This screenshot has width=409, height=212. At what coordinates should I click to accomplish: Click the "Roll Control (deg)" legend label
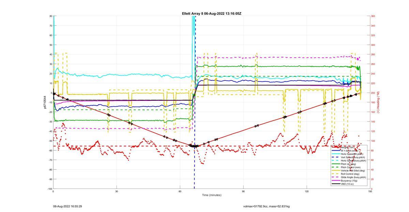coord(350,174)
